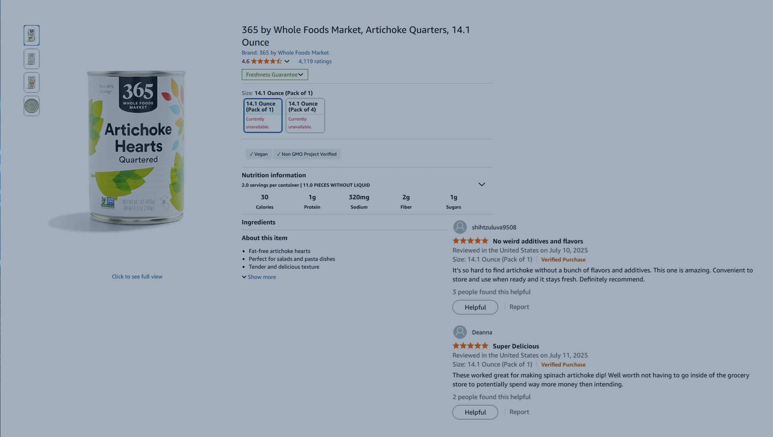
Task: Choose the 14.1 Ounce (Pack of 4) size
Action: point(305,115)
